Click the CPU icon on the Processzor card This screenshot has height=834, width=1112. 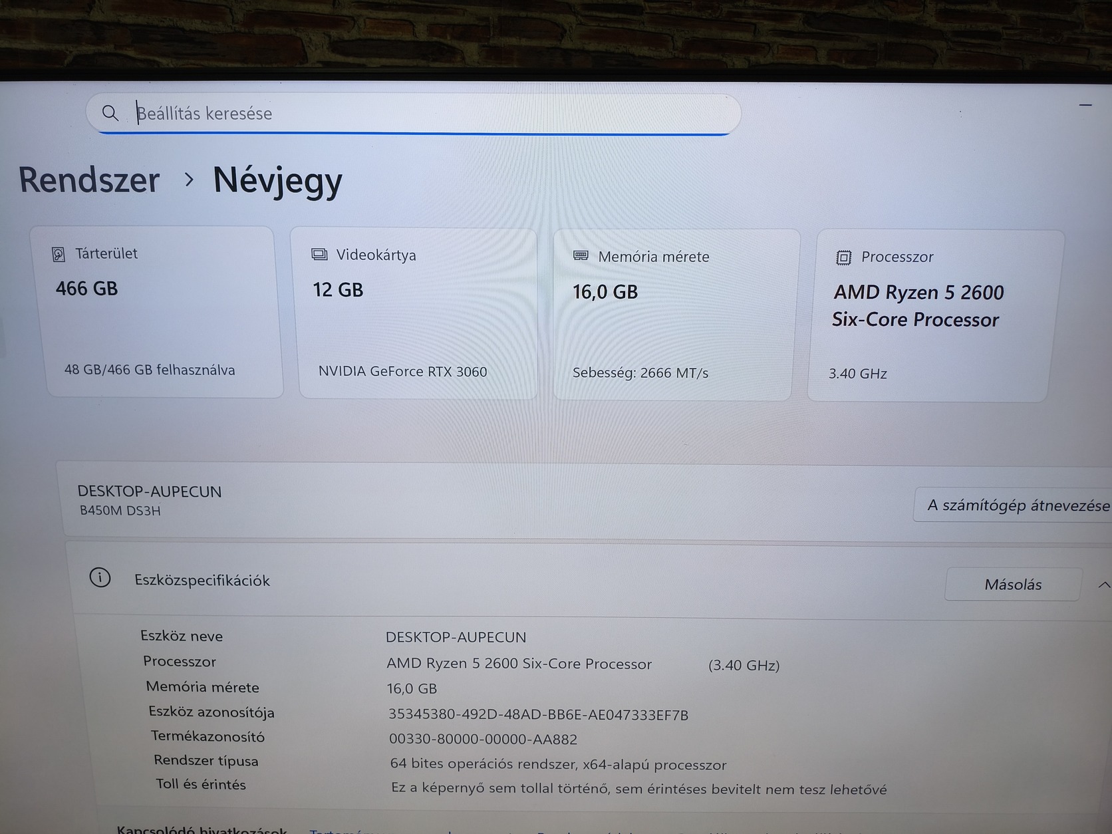point(843,257)
